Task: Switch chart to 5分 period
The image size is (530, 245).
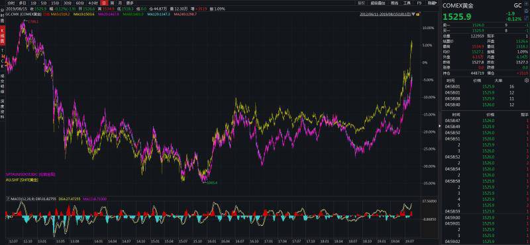Action: click(x=44, y=3)
